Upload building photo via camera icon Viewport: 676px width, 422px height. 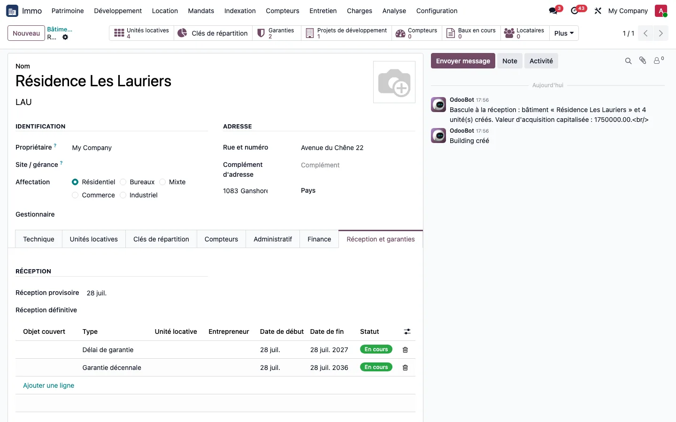tap(394, 82)
